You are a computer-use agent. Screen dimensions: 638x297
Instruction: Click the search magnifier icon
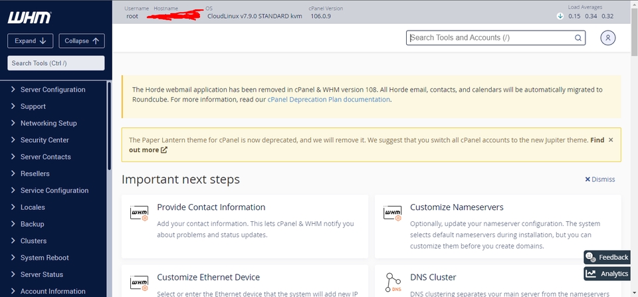click(578, 38)
